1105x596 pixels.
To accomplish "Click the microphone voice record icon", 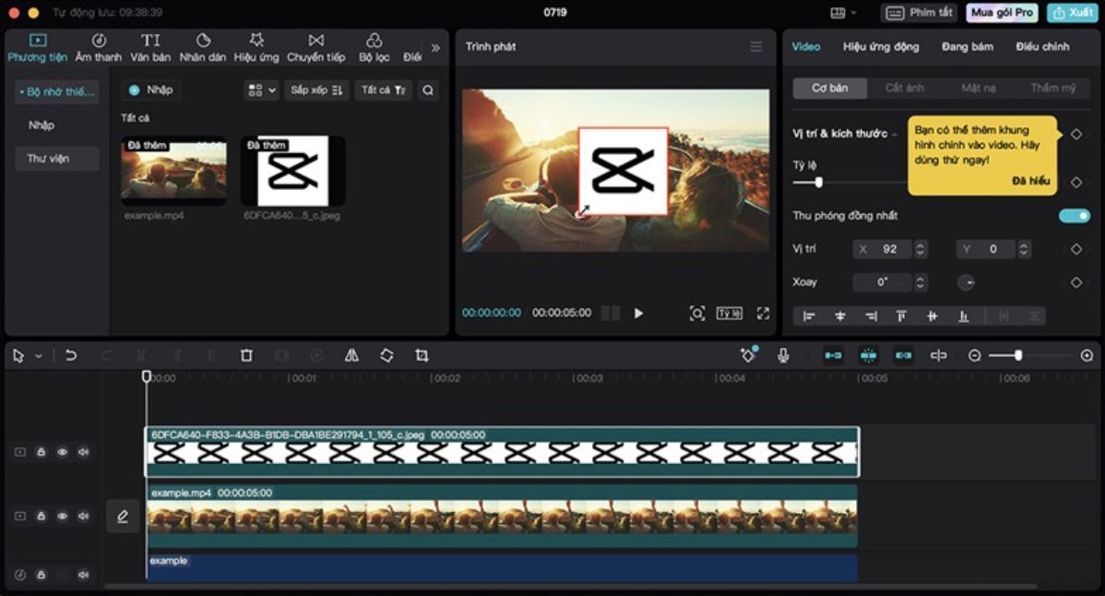I will [783, 355].
